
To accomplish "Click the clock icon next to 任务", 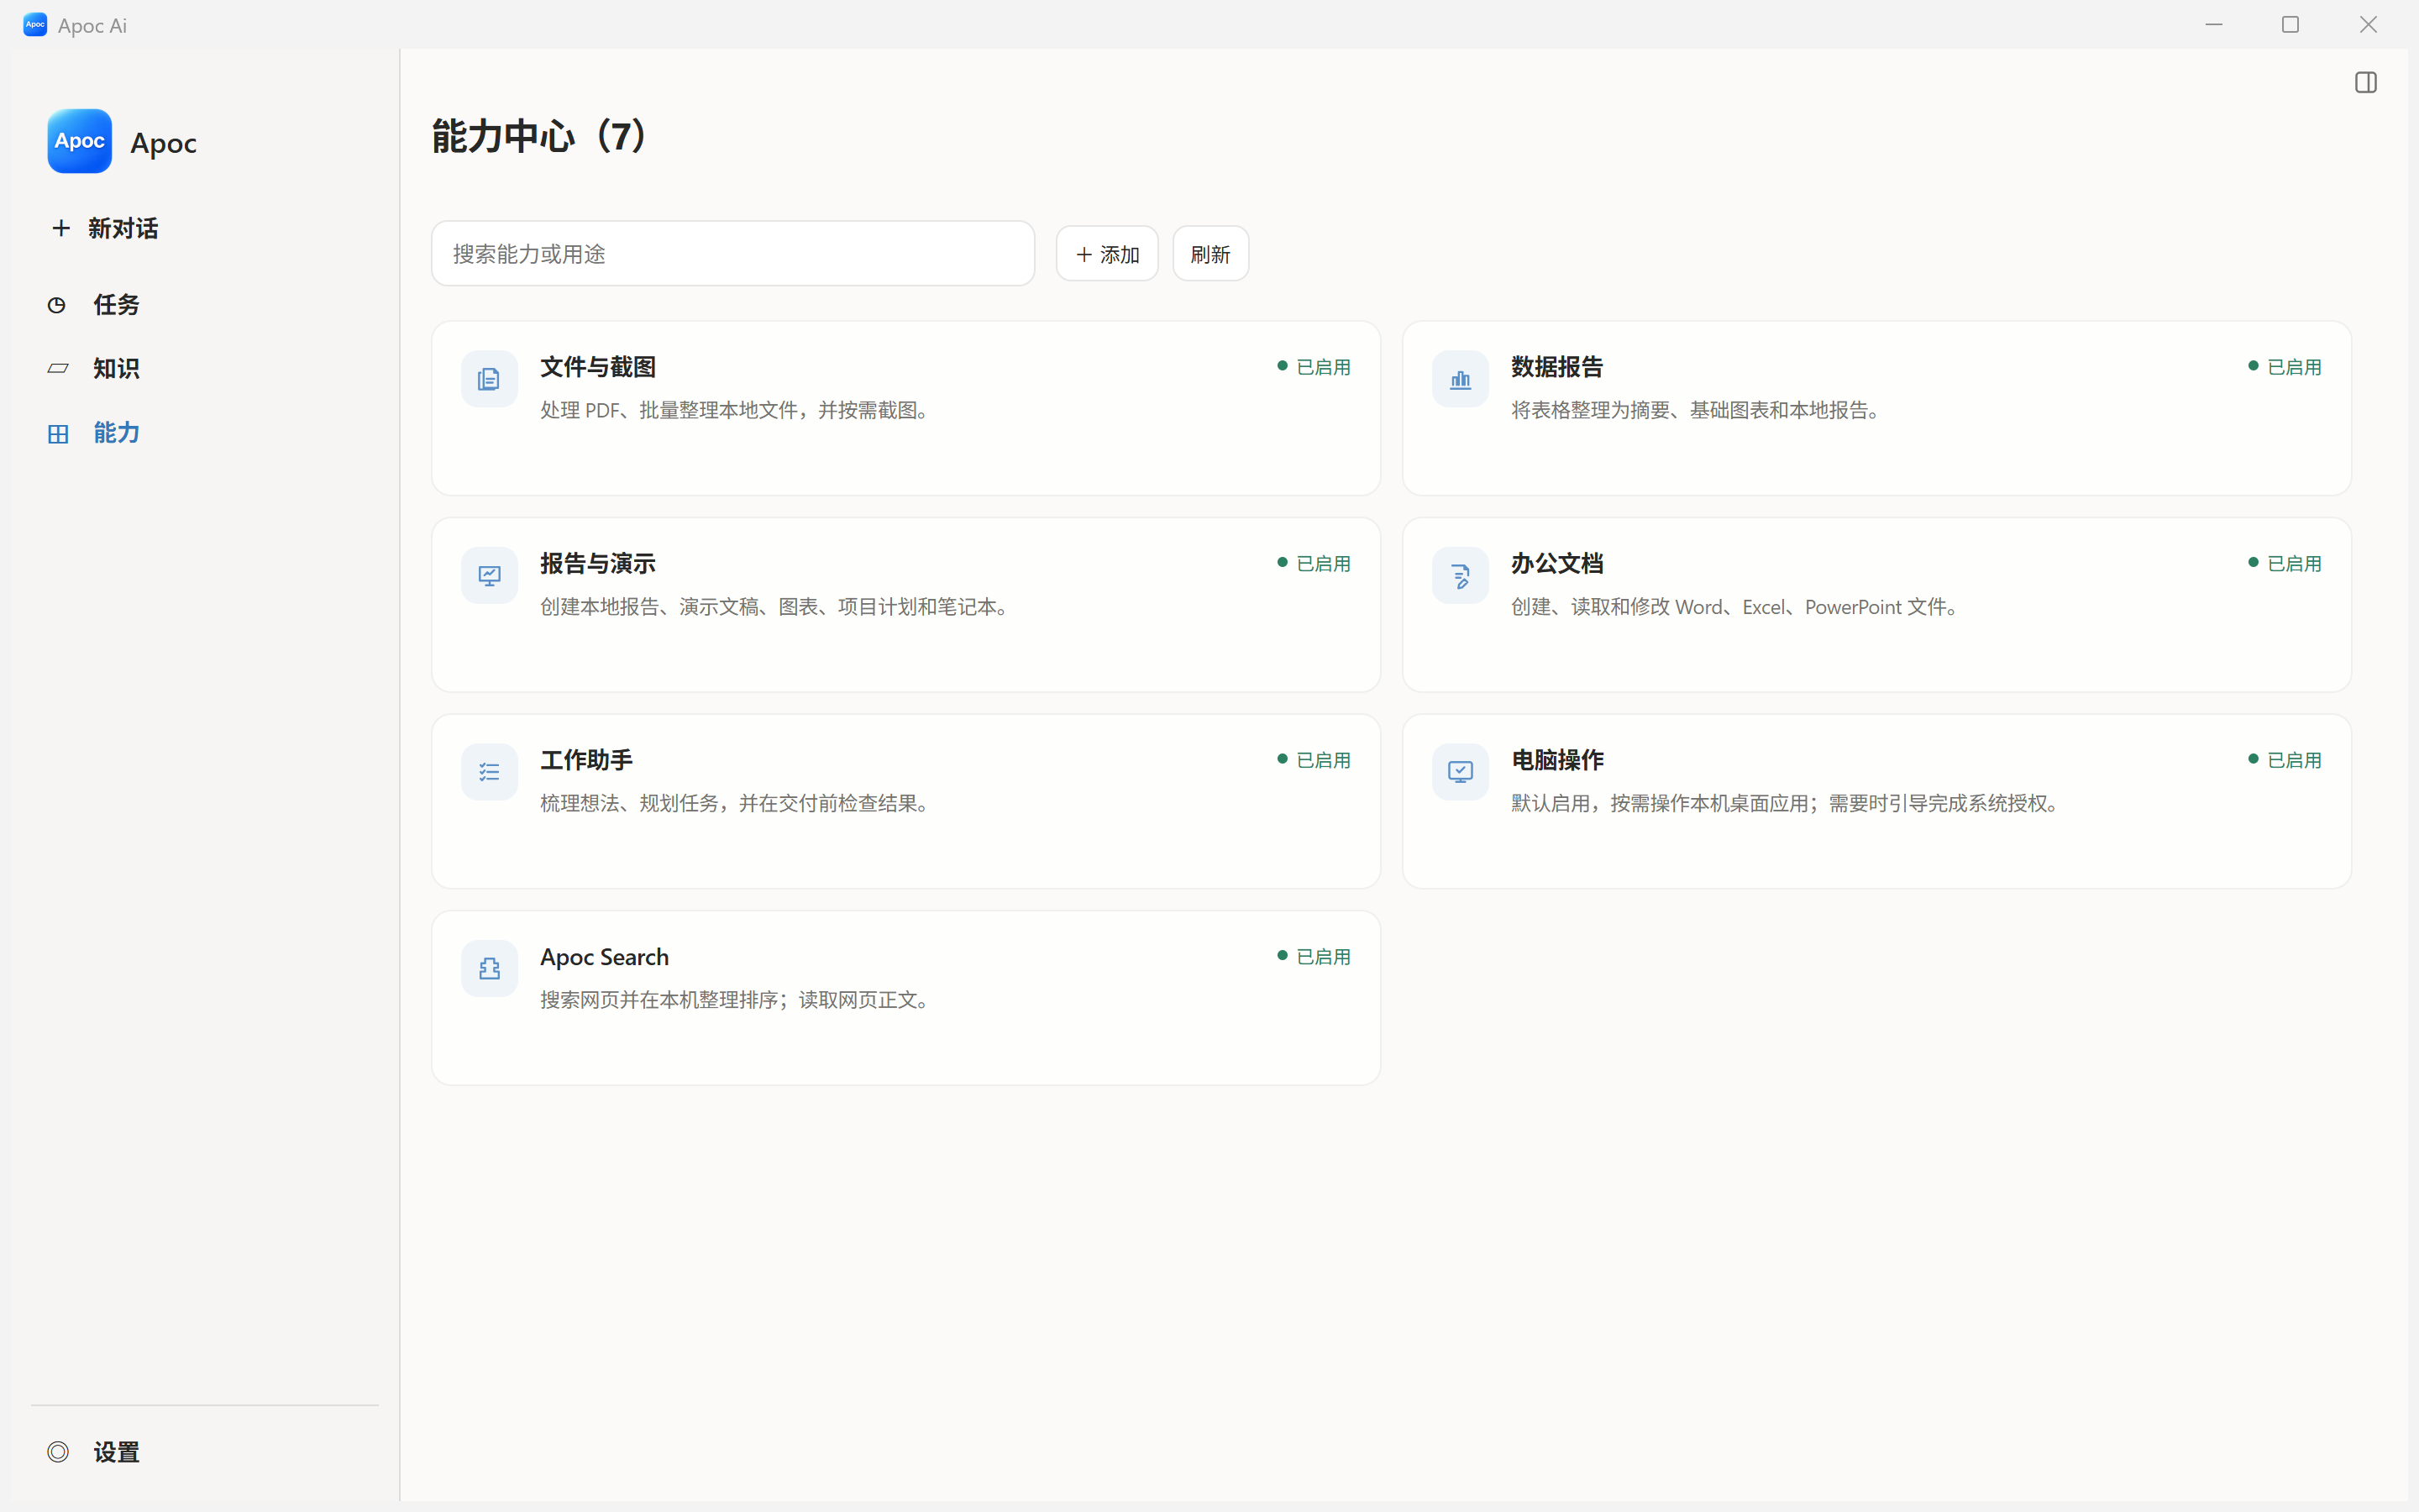I will pyautogui.click(x=57, y=305).
